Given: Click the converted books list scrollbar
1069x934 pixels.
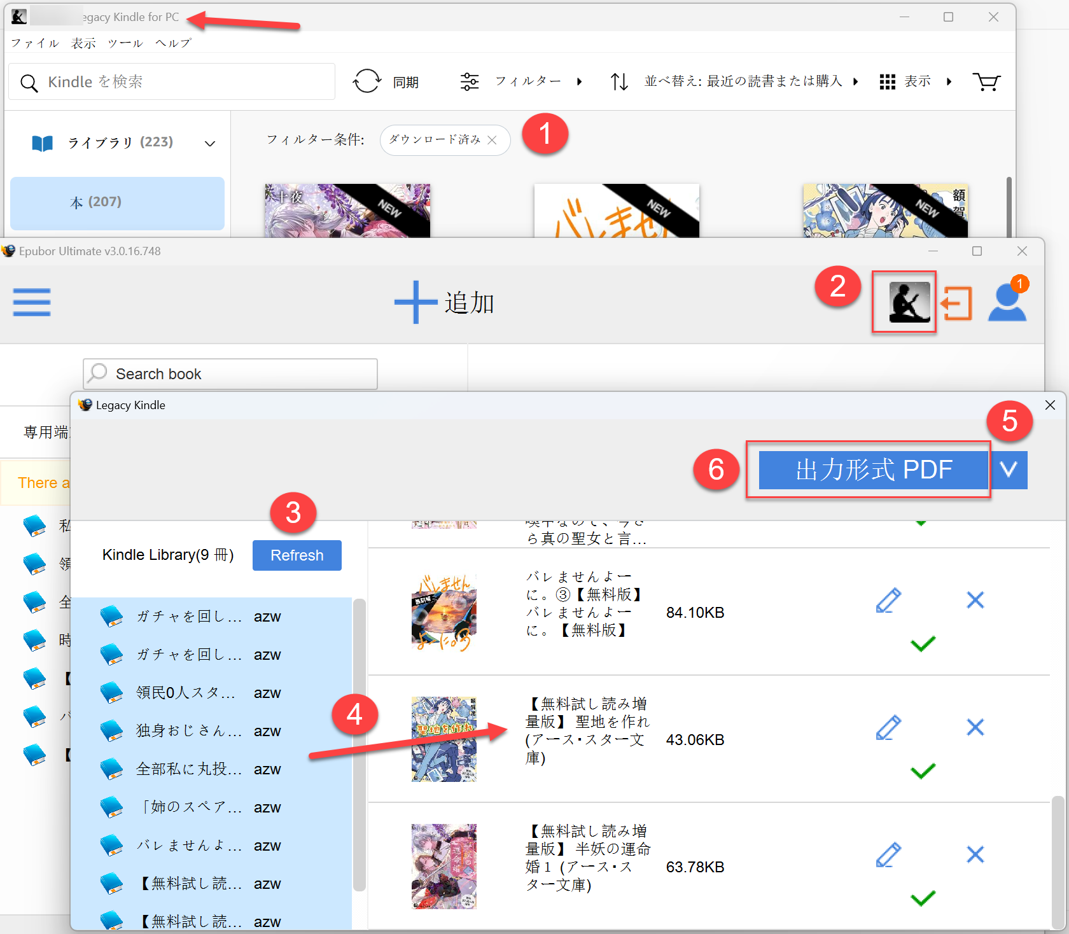Looking at the screenshot, I should coord(1057,862).
